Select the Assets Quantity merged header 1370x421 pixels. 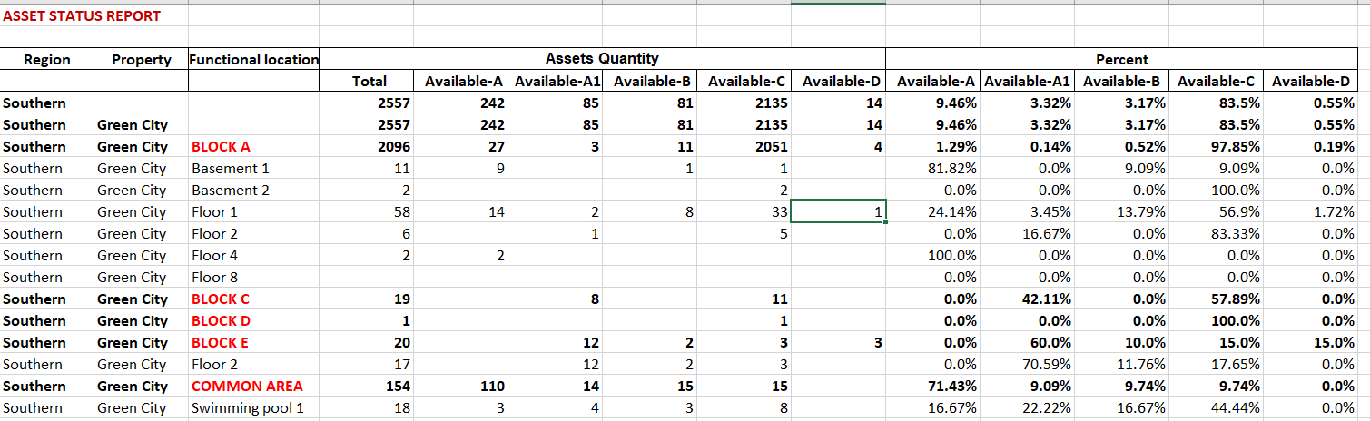tap(601, 59)
